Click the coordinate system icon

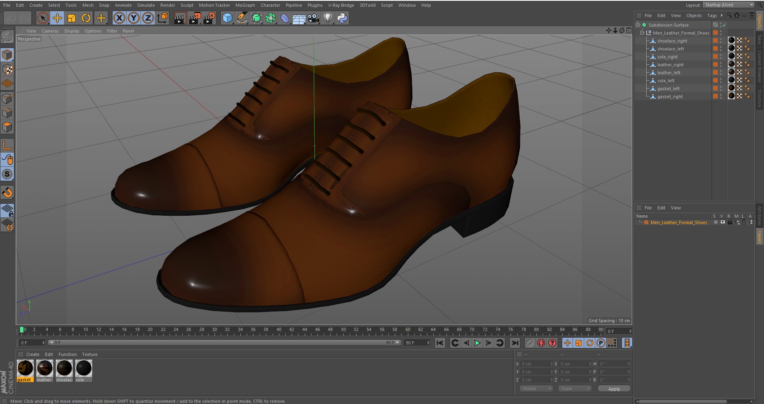point(163,18)
